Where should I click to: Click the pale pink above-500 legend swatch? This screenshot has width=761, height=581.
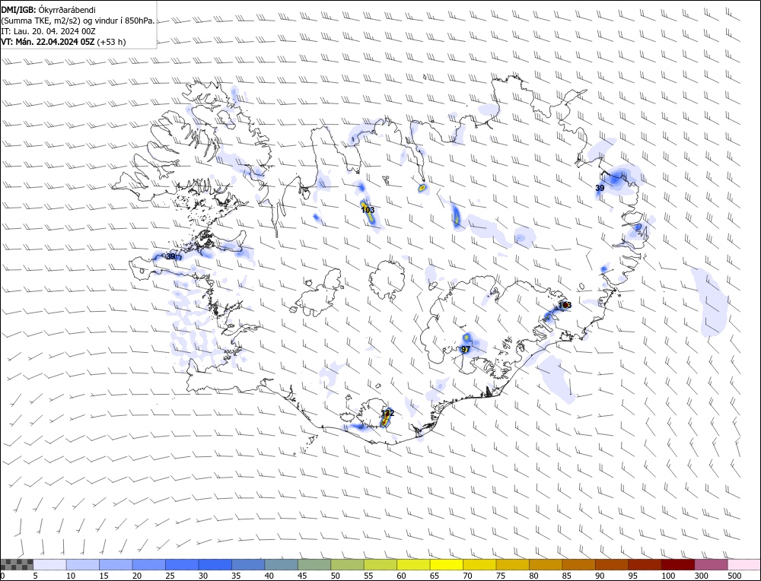coord(743,564)
